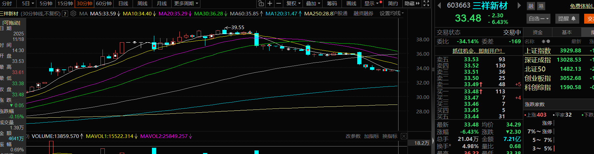
Task: Click 融资融券 label
Action: click(x=363, y=13)
